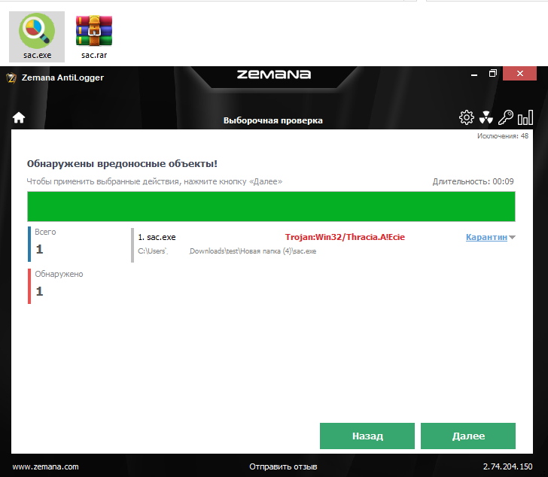Image resolution: width=548 pixels, height=477 pixels.
Task: Minimize the Zemana AntiLogger window
Action: [474, 74]
